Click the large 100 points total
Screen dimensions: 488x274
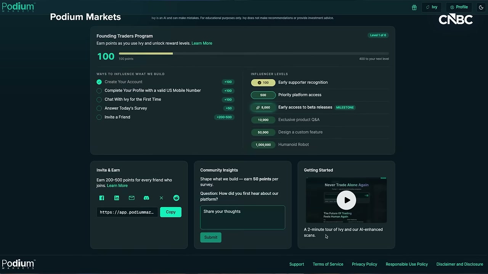[x=106, y=56]
